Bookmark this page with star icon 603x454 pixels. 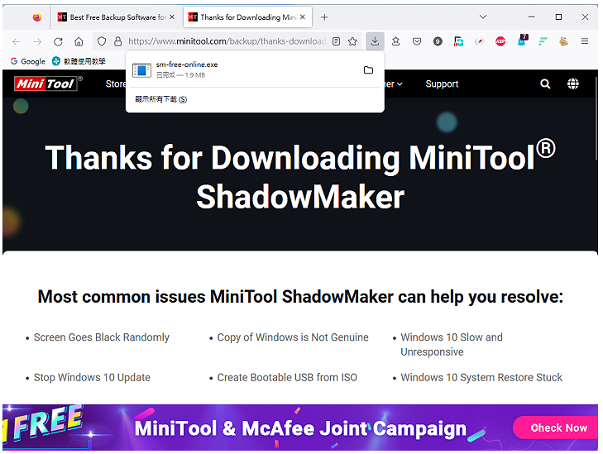pyautogui.click(x=352, y=41)
